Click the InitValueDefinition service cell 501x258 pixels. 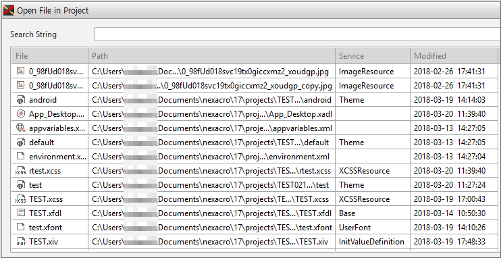371,242
